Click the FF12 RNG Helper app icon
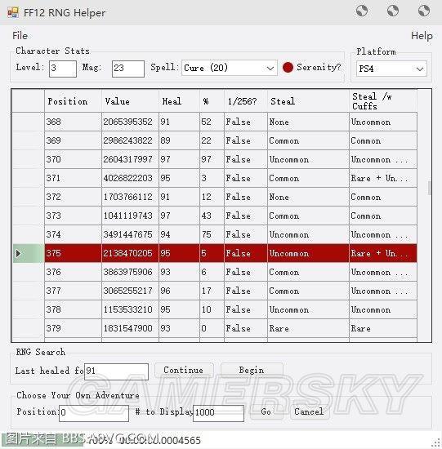Screen dimensions: 442x449 tap(12, 12)
